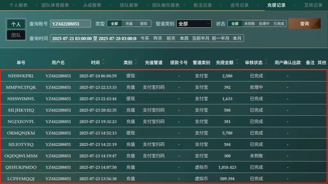
Task: Select 个人 scope toggle
Action: [16, 24]
